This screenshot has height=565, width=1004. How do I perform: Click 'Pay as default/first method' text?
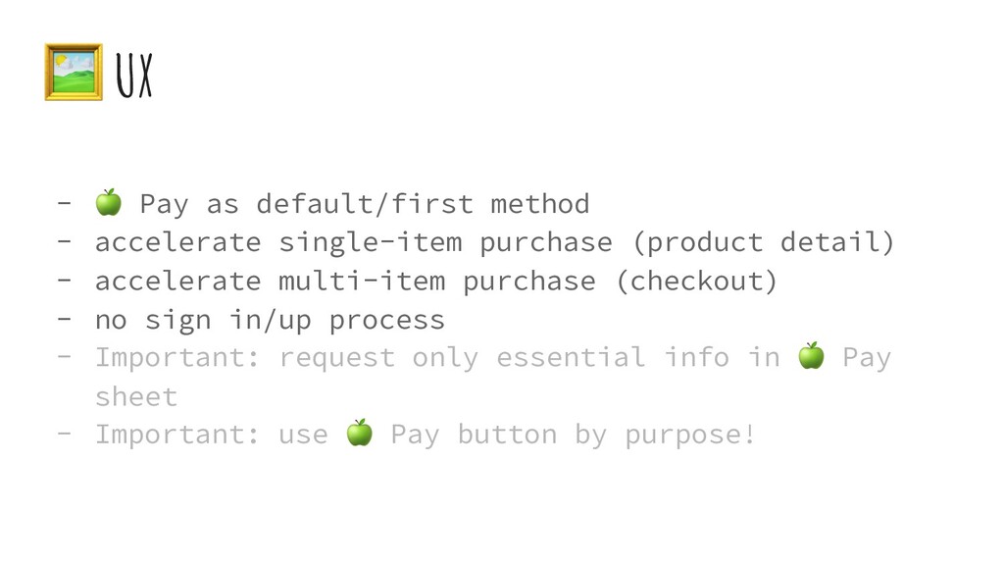[365, 204]
